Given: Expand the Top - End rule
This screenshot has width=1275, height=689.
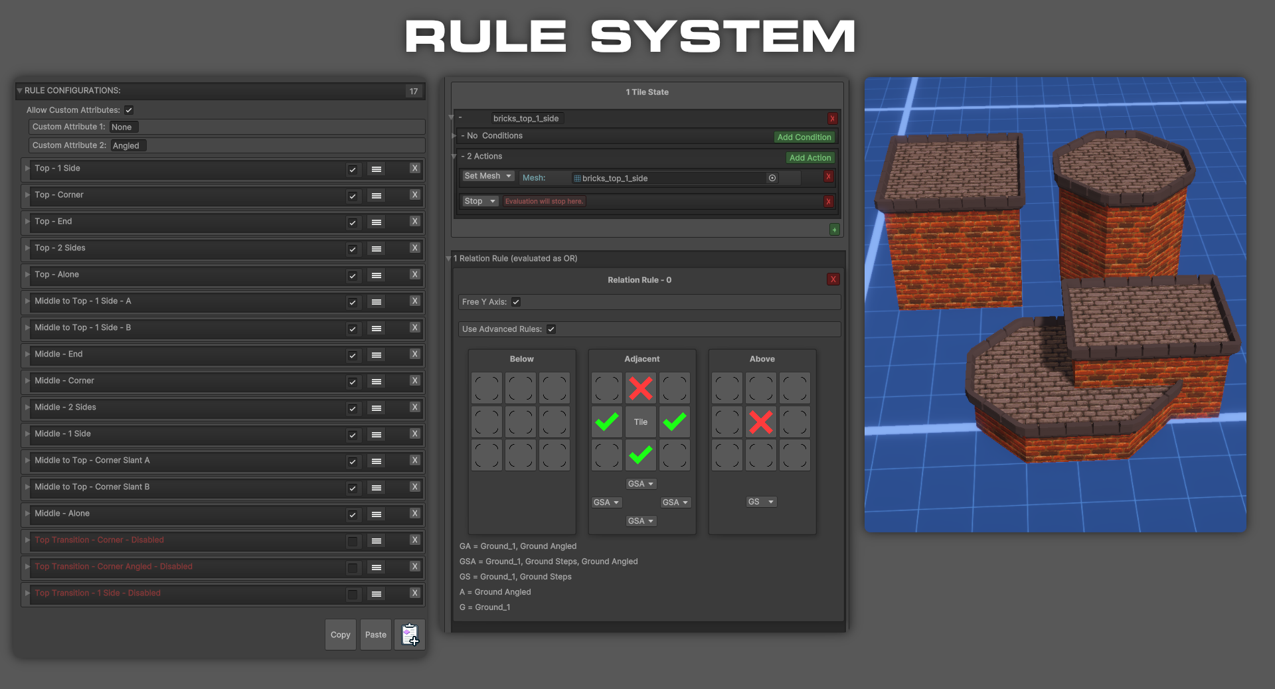Looking at the screenshot, I should pos(27,222).
